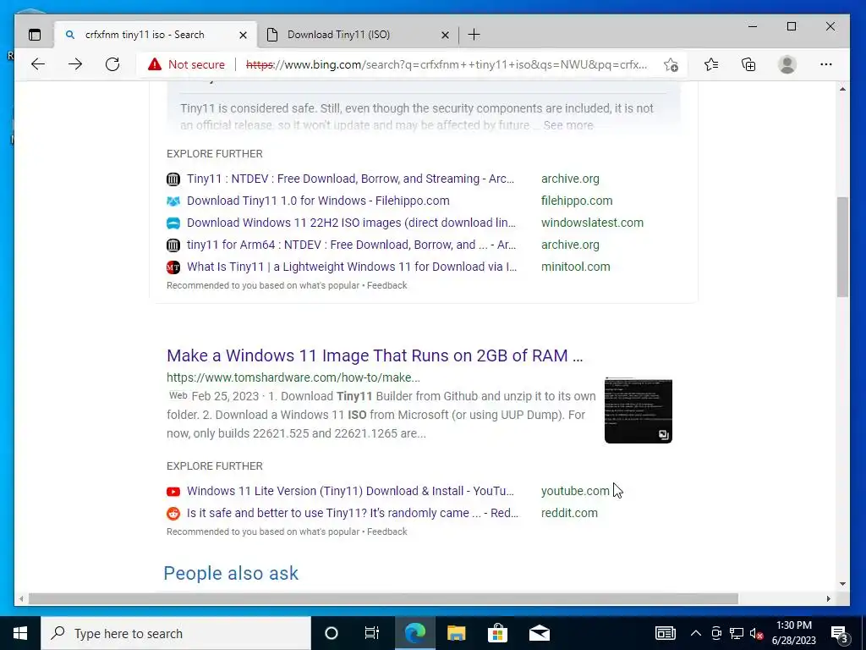Viewport: 866px width, 650px height.
Task: Open the vertical tabs icon in Edge
Action: (35, 34)
